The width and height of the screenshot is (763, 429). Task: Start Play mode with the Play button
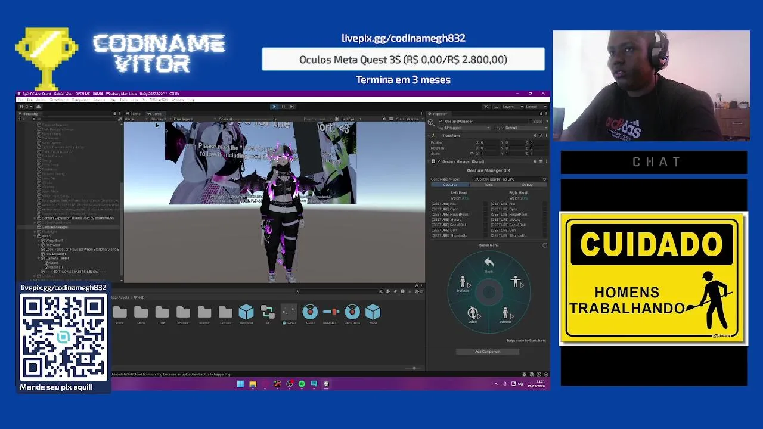click(x=274, y=107)
